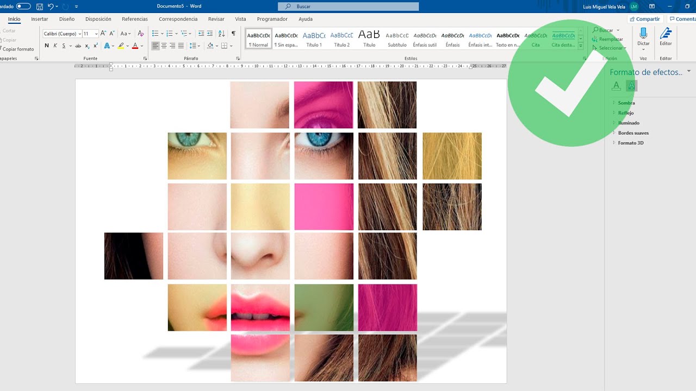Show paragraph marks and hidden symbols
Image resolution: width=696 pixels, height=391 pixels.
tap(233, 34)
